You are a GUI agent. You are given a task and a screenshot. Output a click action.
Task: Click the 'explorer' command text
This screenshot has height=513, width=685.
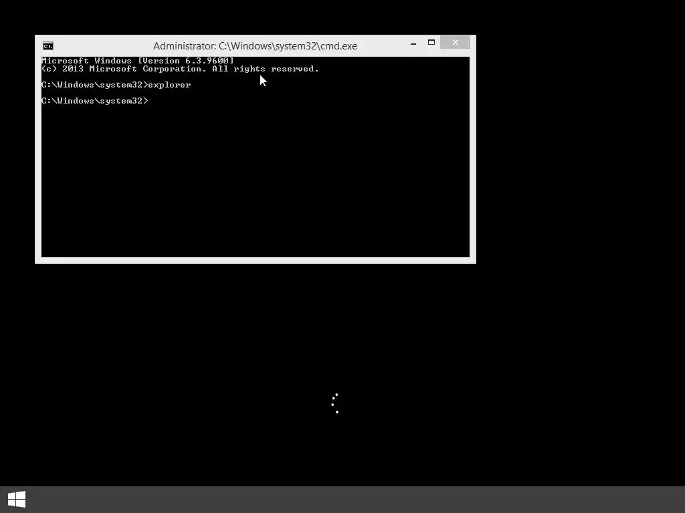coord(169,85)
